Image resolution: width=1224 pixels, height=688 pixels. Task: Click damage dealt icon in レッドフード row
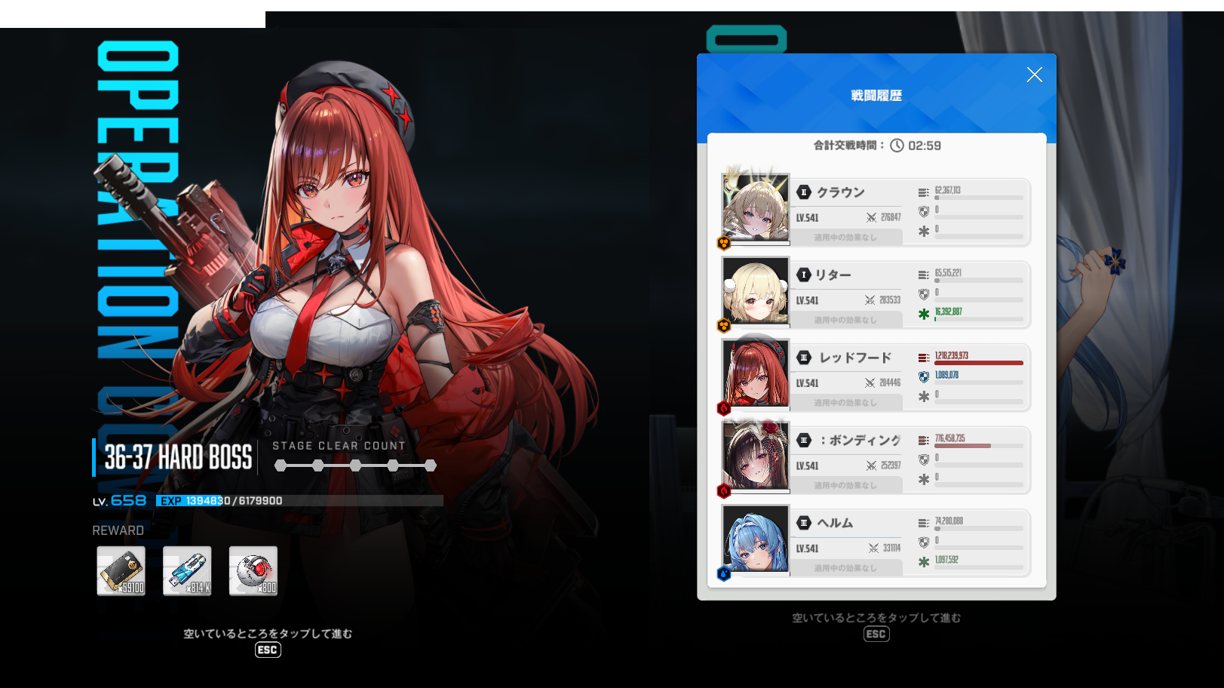pyautogui.click(x=924, y=358)
